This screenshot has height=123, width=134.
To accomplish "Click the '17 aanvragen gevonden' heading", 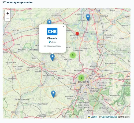I will (x=18, y=2).
